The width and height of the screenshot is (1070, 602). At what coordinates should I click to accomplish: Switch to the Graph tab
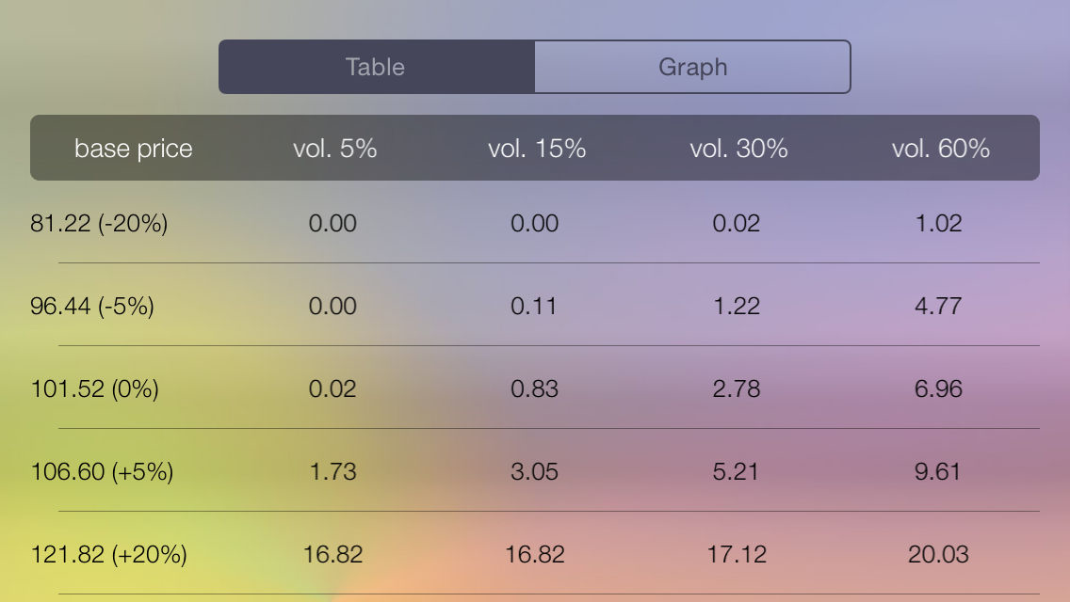[x=692, y=67]
